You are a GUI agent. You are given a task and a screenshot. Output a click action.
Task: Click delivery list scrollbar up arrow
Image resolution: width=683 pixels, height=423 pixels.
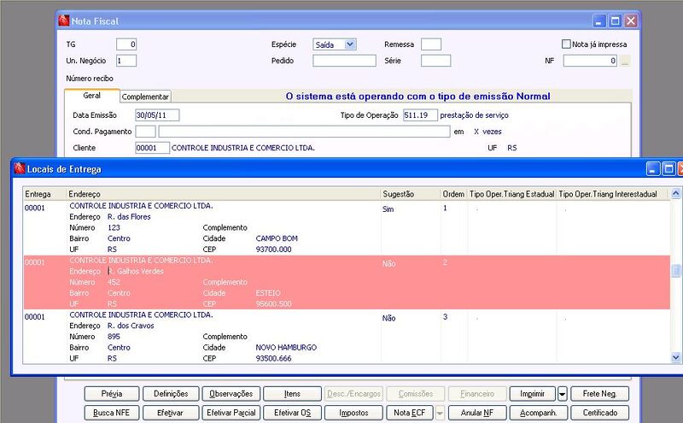tap(675, 193)
